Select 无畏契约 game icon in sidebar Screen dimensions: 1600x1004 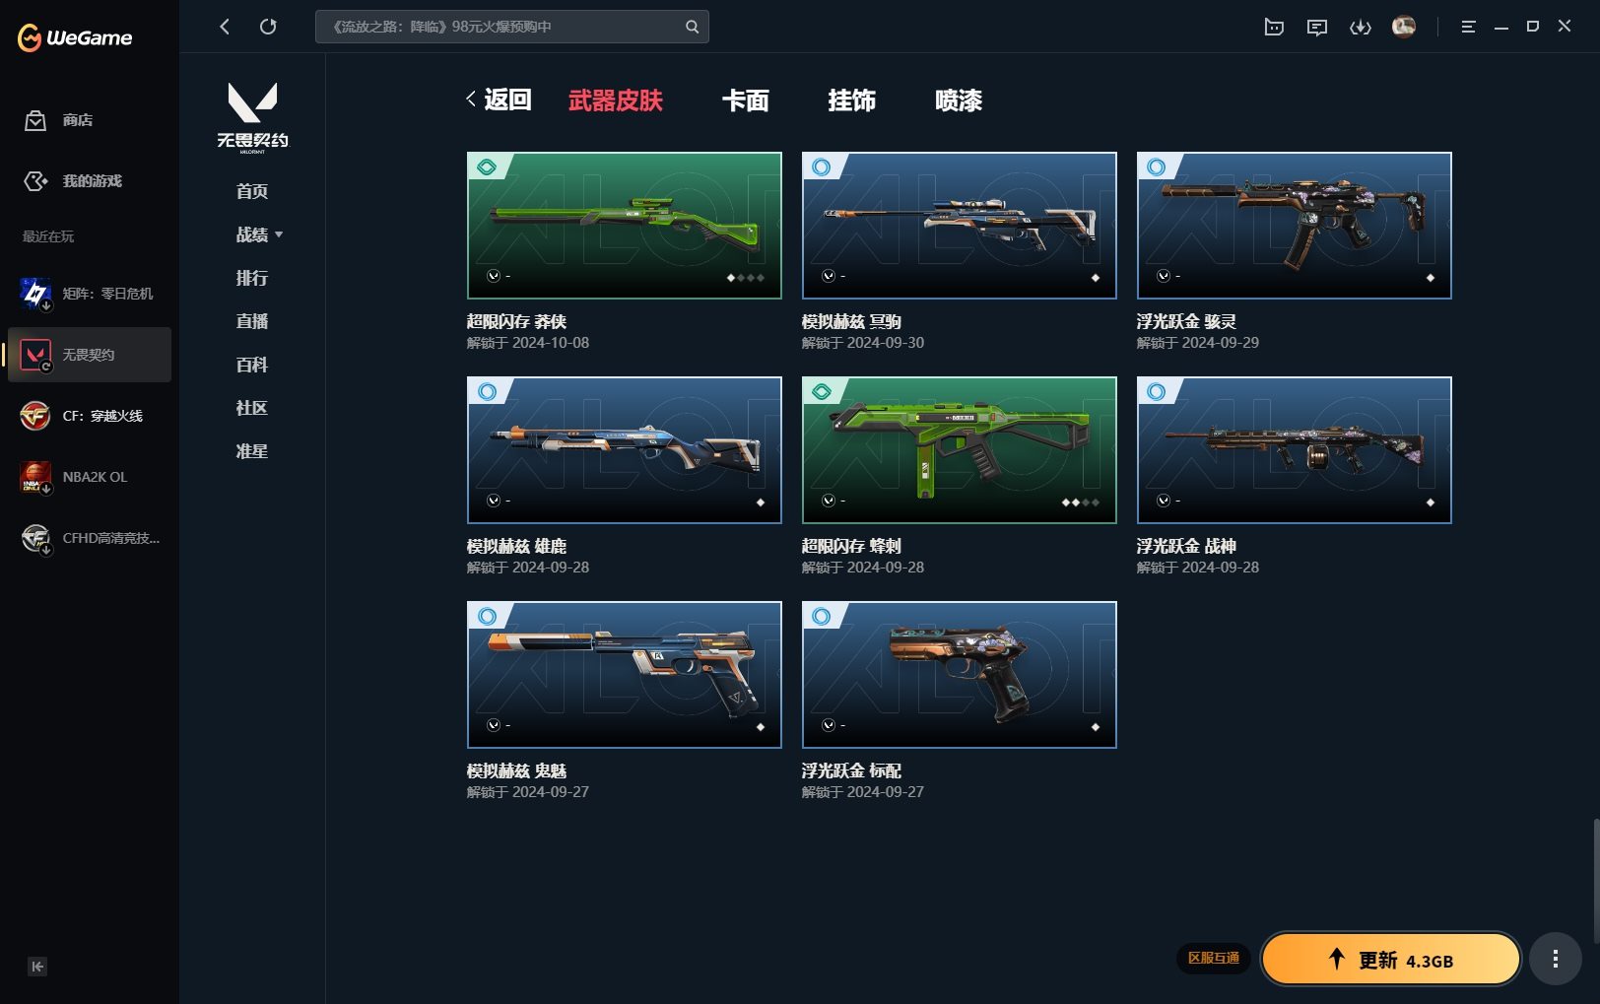[x=35, y=355]
